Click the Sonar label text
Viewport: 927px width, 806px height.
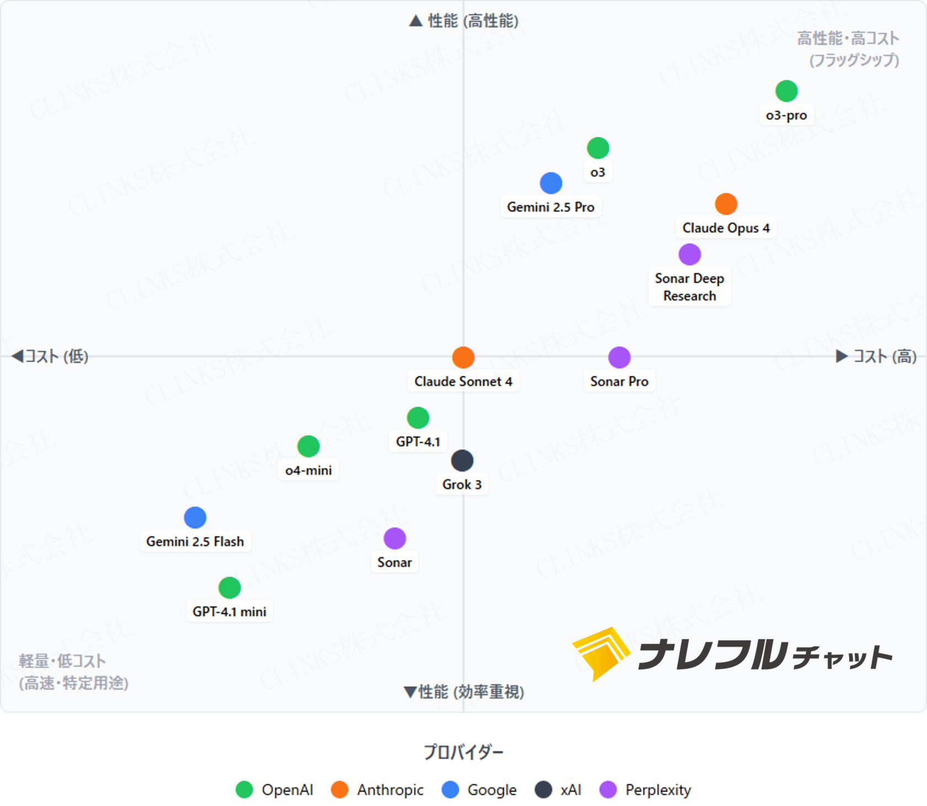point(395,563)
